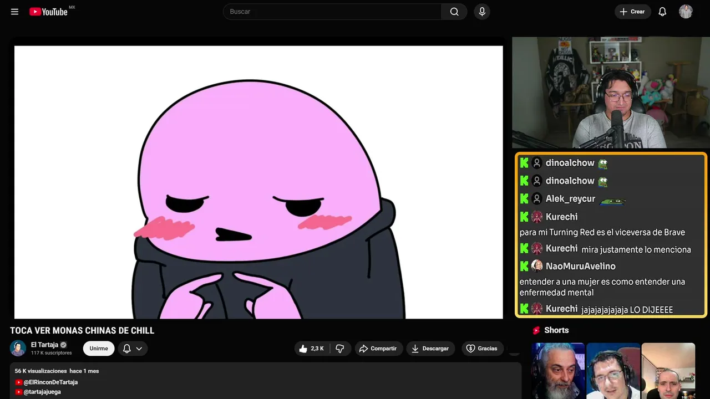The height and width of the screenshot is (399, 710).
Task: Open the YouTube guide hamburger menu
Action: (15, 12)
